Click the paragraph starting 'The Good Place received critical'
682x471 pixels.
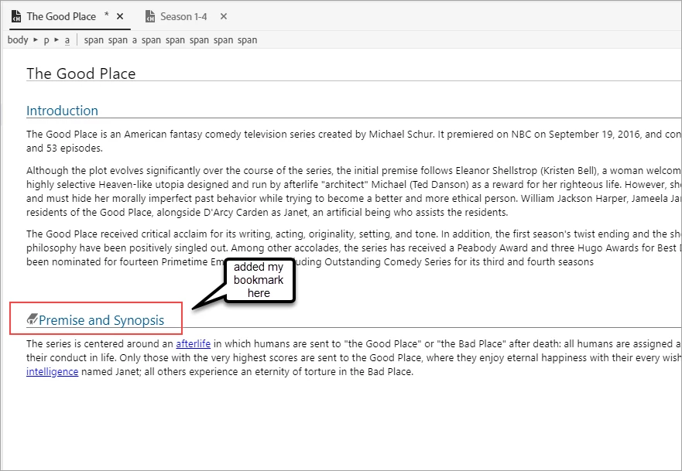[354, 247]
